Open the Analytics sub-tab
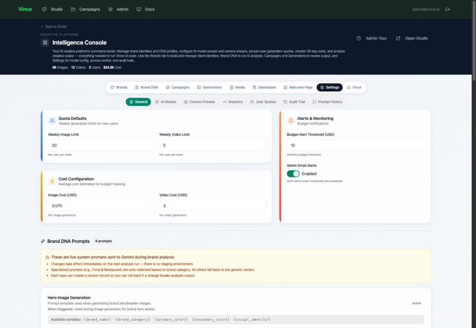 pyautogui.click(x=233, y=102)
